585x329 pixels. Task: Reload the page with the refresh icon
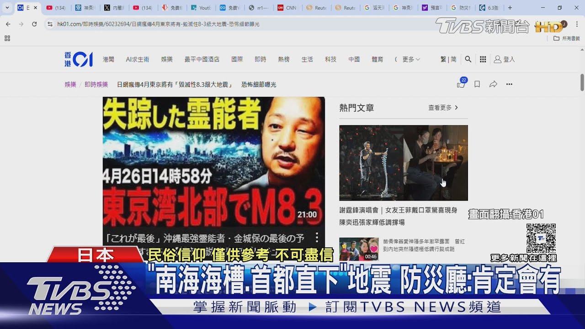point(34,24)
